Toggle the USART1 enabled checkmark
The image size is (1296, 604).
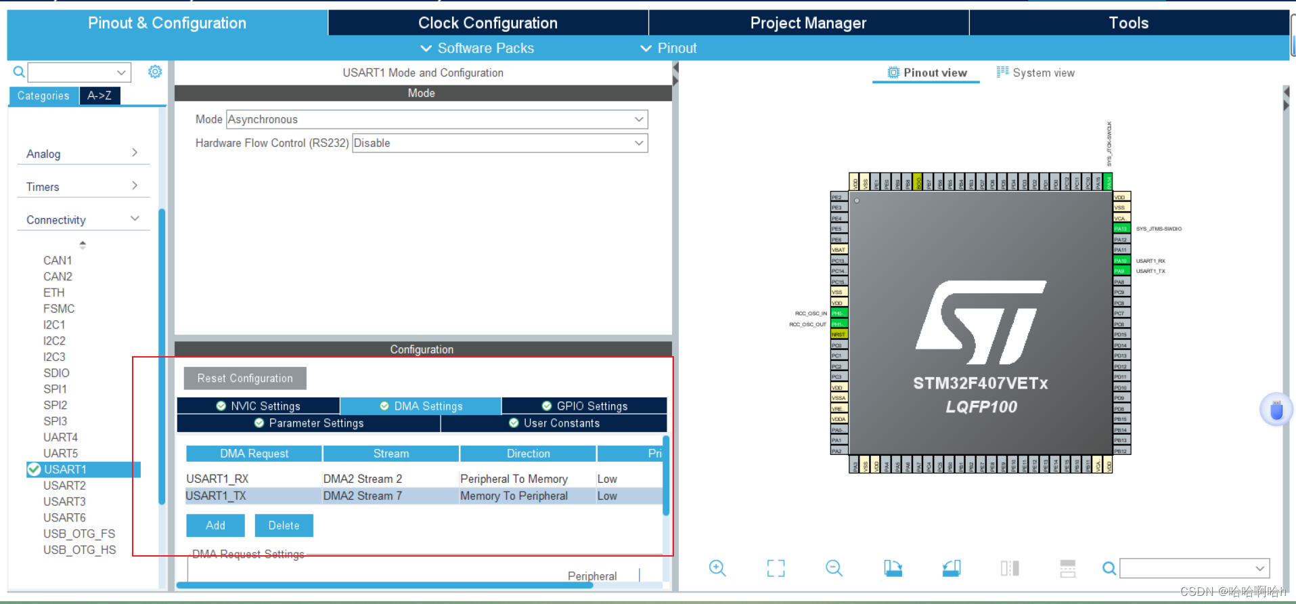click(x=34, y=469)
